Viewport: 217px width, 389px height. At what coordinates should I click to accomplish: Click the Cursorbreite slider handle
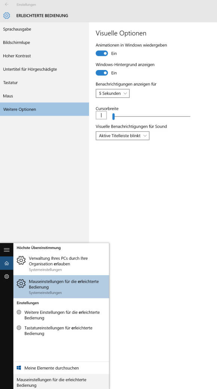113,116
